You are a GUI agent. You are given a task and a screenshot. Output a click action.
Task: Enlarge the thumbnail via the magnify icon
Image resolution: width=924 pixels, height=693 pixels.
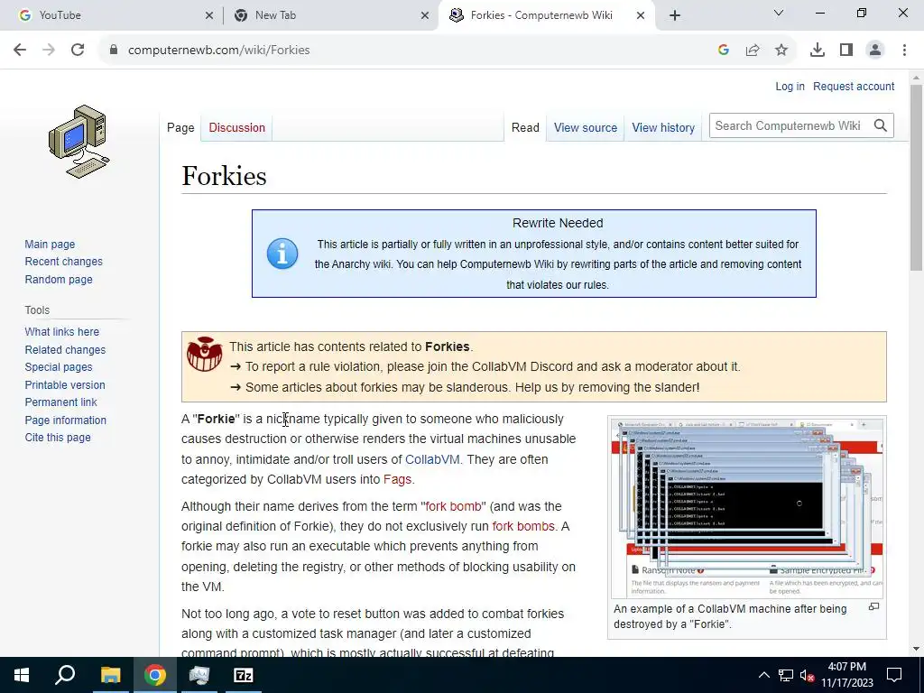873,606
